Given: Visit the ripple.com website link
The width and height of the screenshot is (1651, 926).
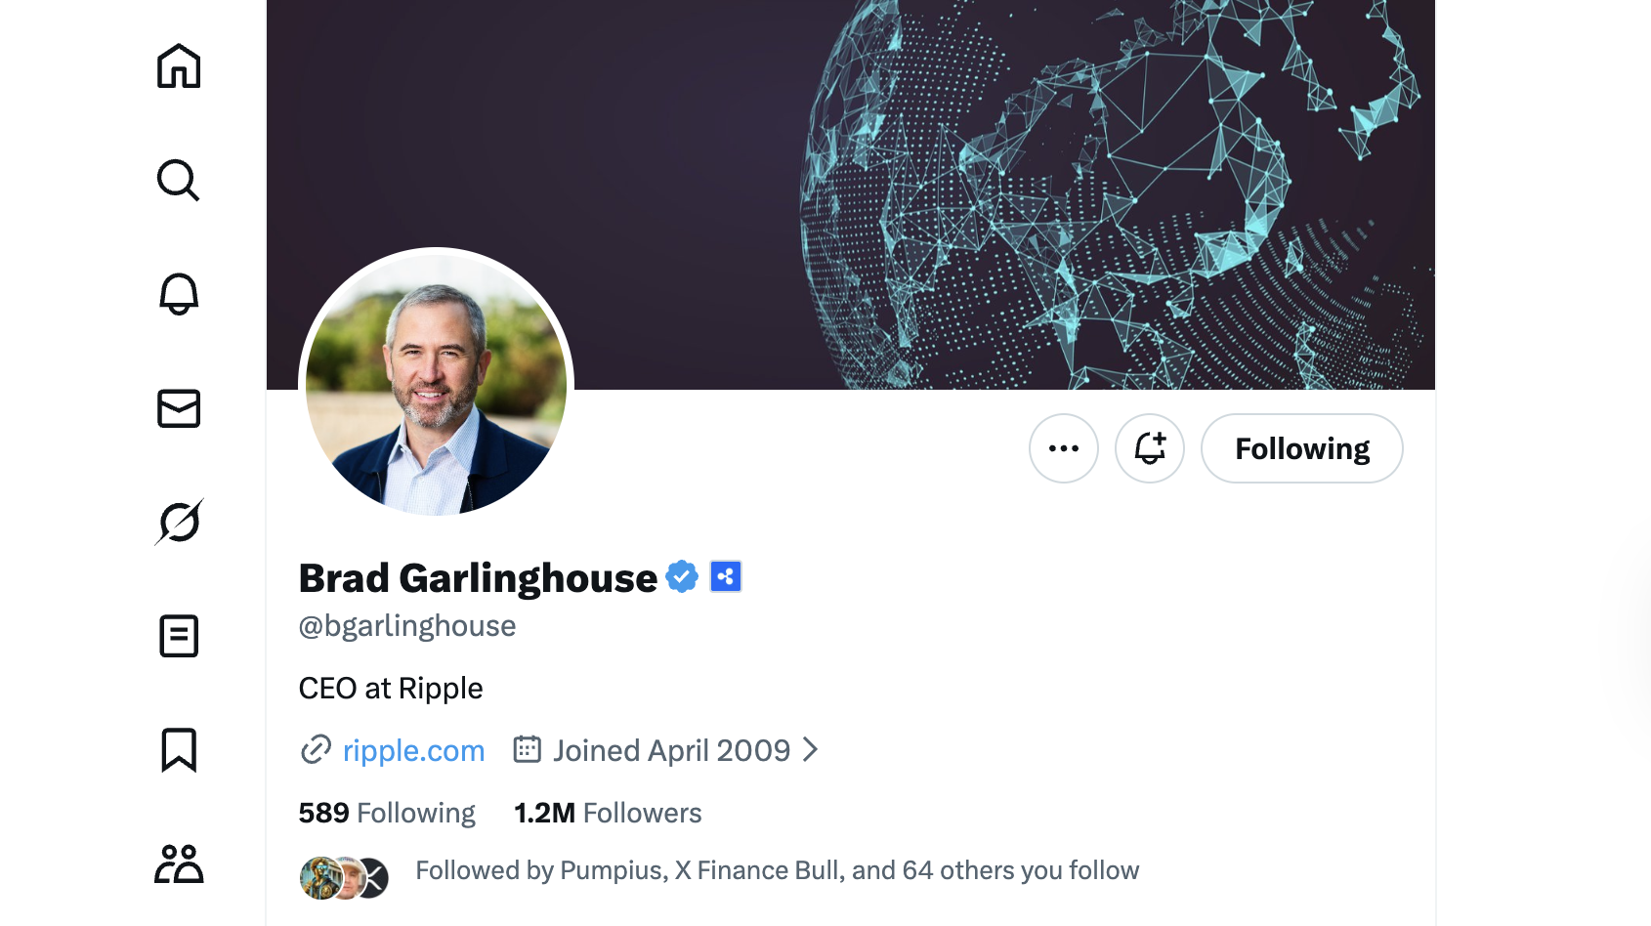Looking at the screenshot, I should (x=413, y=750).
